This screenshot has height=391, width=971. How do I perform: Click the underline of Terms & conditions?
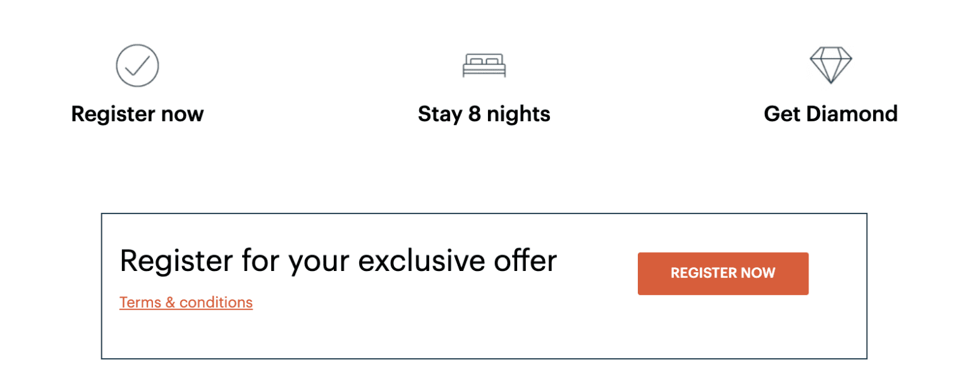tap(186, 311)
